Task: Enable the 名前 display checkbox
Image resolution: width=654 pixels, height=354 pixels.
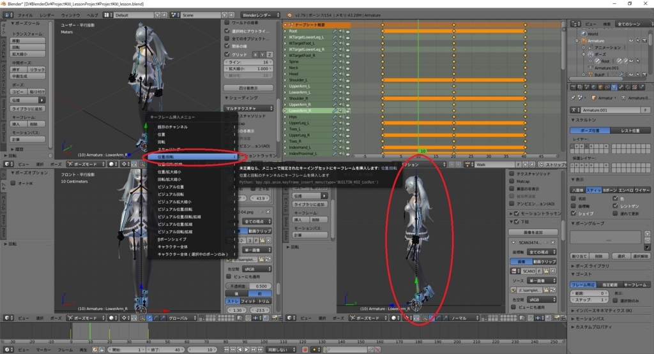Action: pos(574,198)
